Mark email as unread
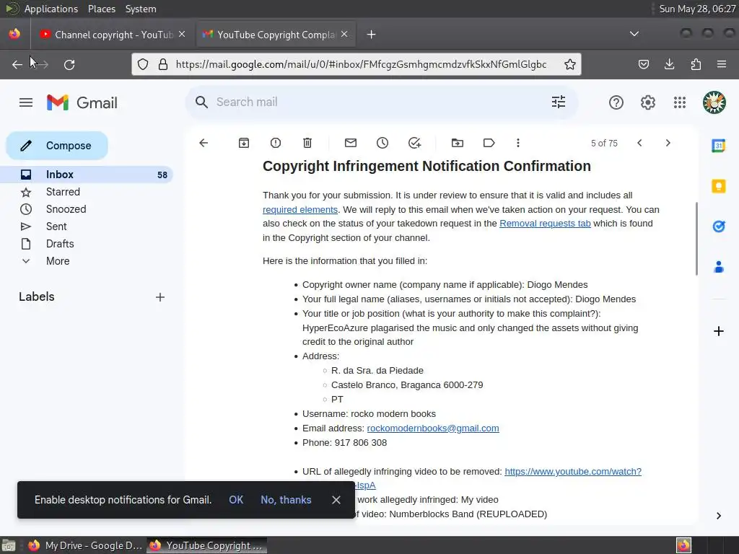 point(351,143)
